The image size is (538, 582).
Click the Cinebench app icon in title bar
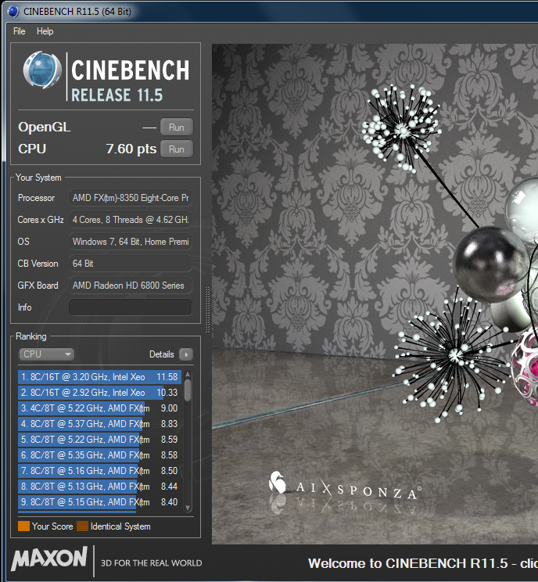[x=13, y=12]
